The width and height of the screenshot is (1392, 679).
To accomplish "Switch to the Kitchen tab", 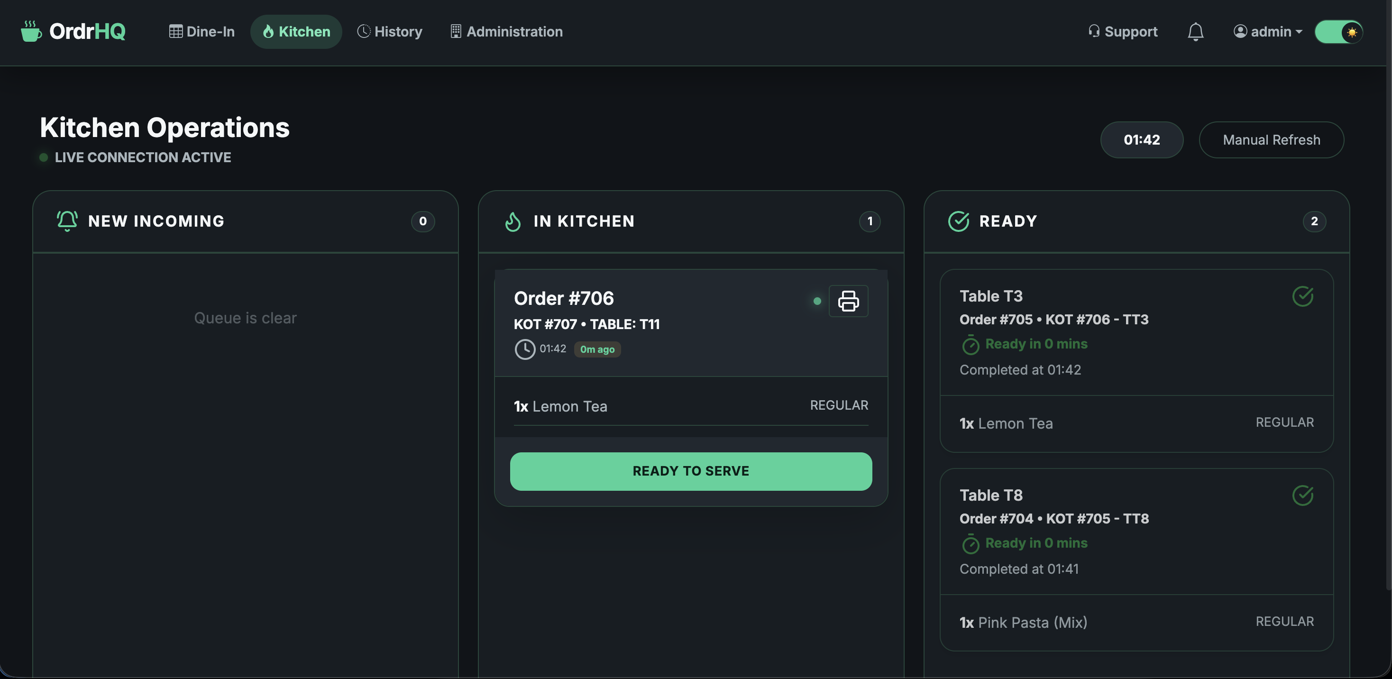I will [296, 31].
